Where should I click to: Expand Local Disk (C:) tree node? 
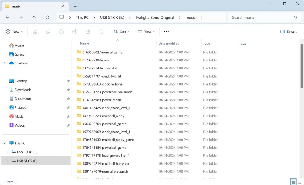(7, 152)
